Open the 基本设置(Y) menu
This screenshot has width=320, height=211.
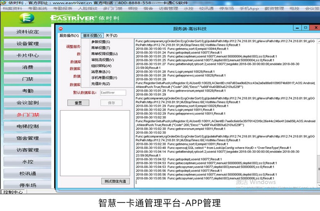(92, 36)
